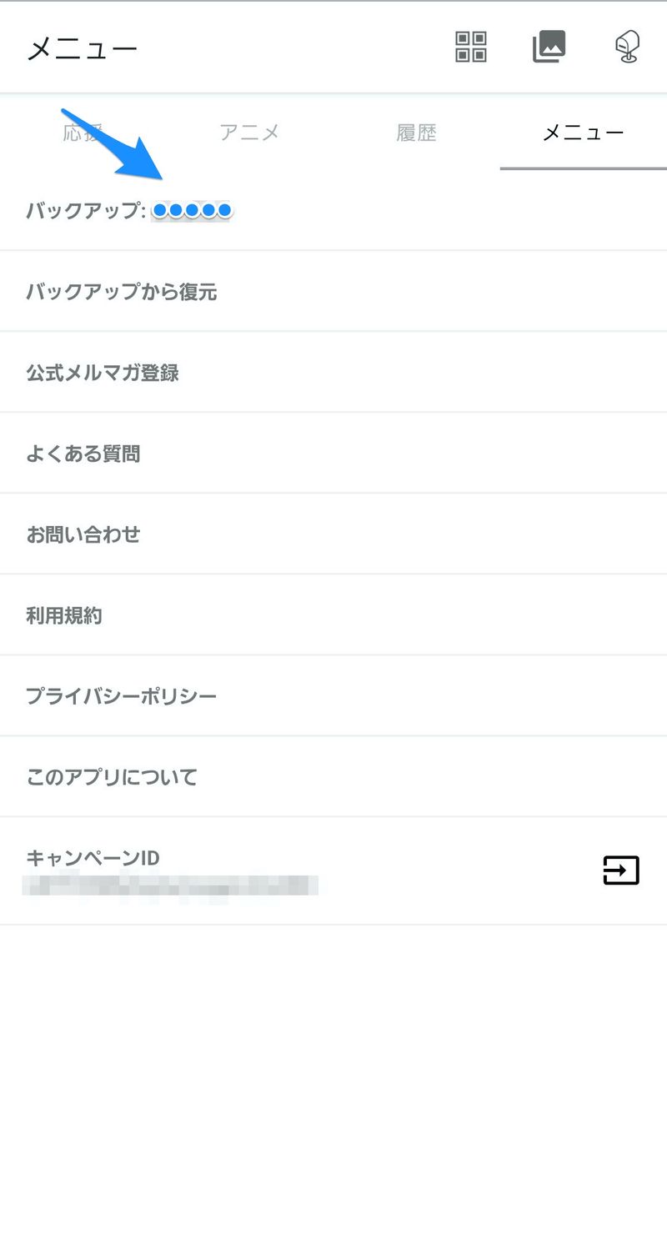Click the メニュー page title in header
667x1254 pixels.
click(x=82, y=48)
